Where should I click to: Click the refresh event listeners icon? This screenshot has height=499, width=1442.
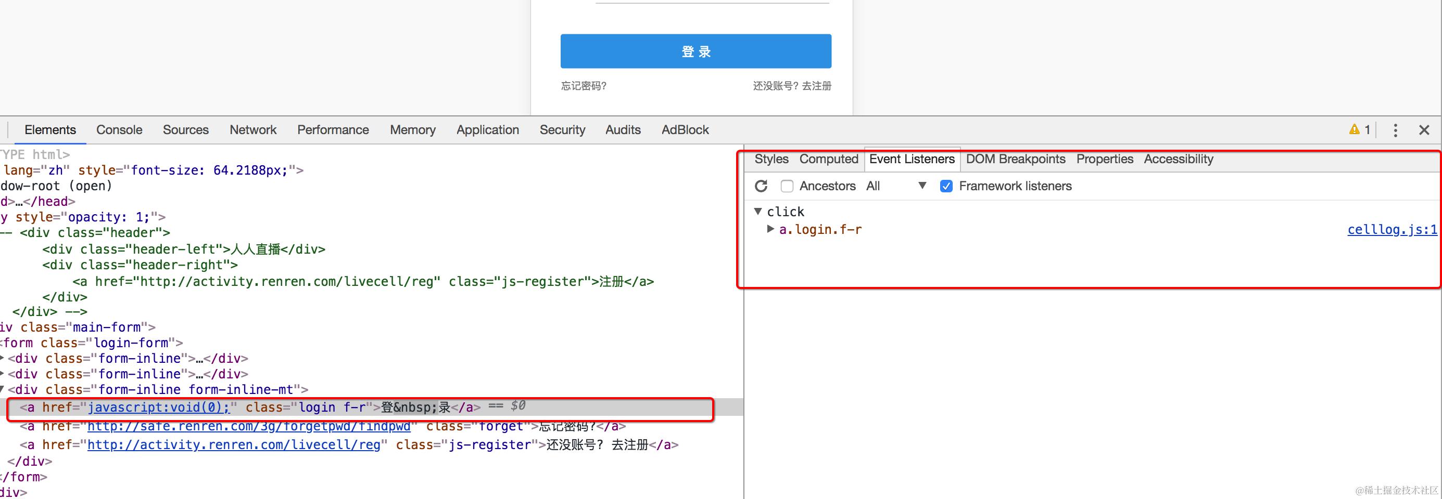pyautogui.click(x=761, y=186)
